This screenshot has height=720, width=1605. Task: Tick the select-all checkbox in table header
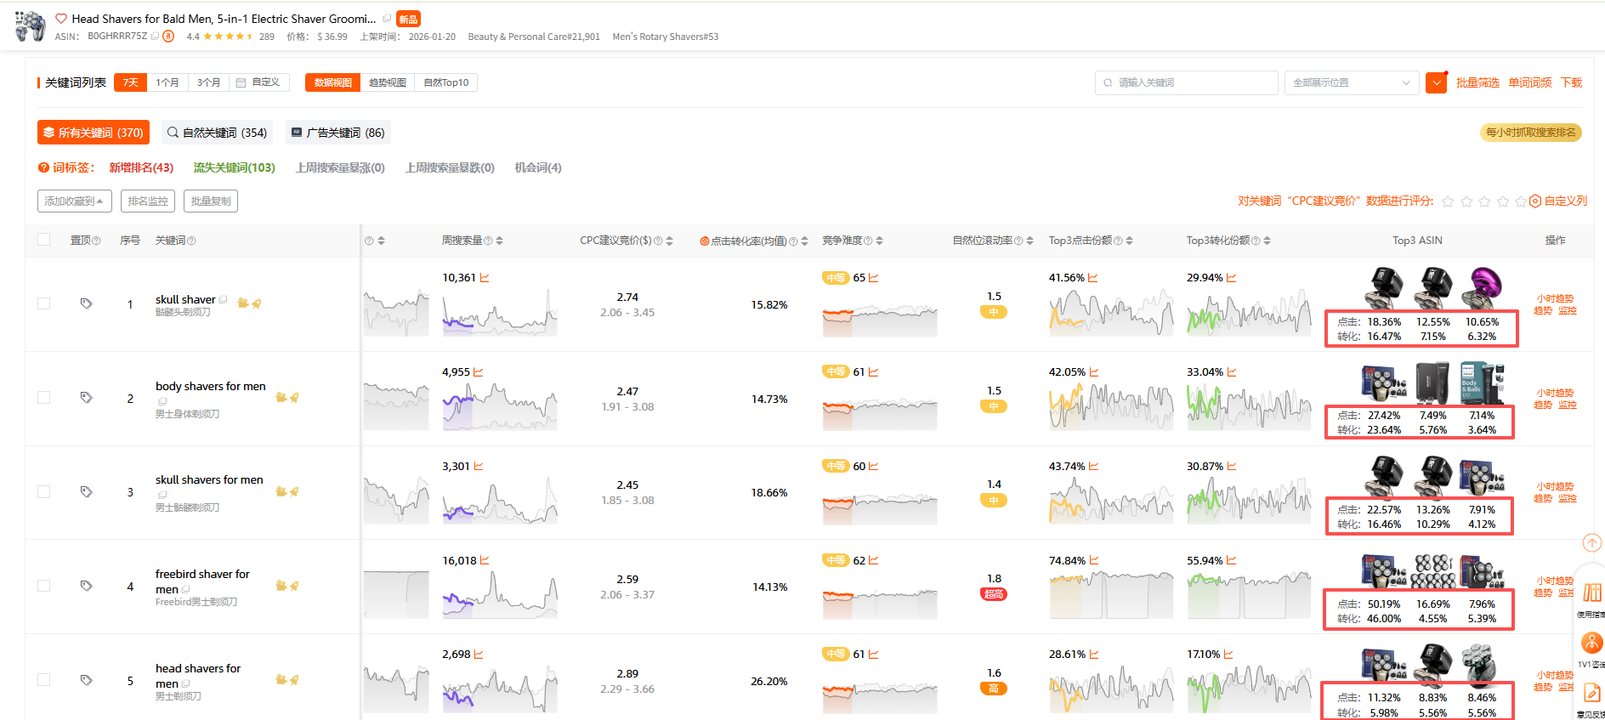[x=44, y=240]
